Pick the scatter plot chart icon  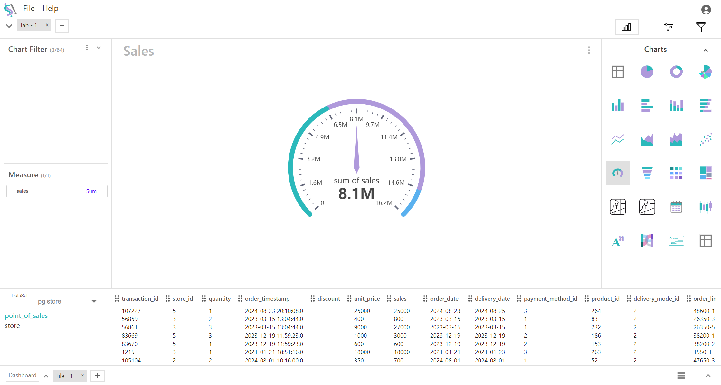(x=706, y=139)
